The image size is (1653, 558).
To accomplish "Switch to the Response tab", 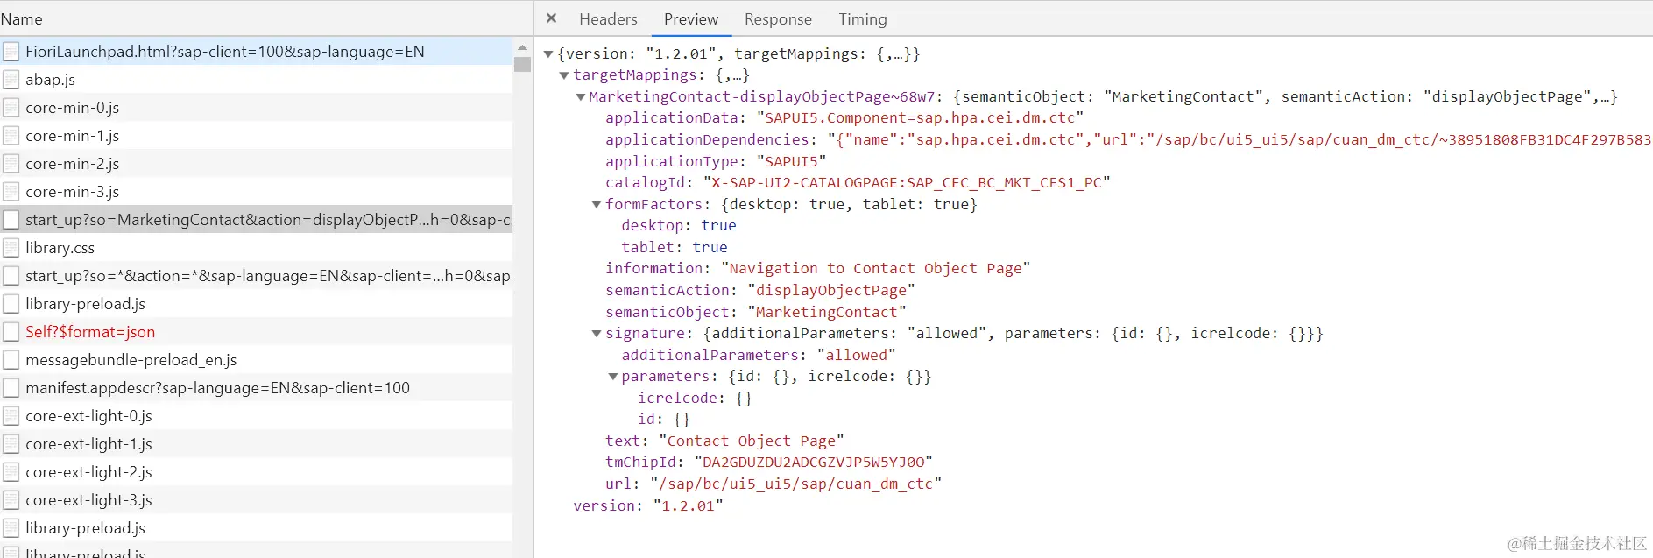I will tap(778, 18).
